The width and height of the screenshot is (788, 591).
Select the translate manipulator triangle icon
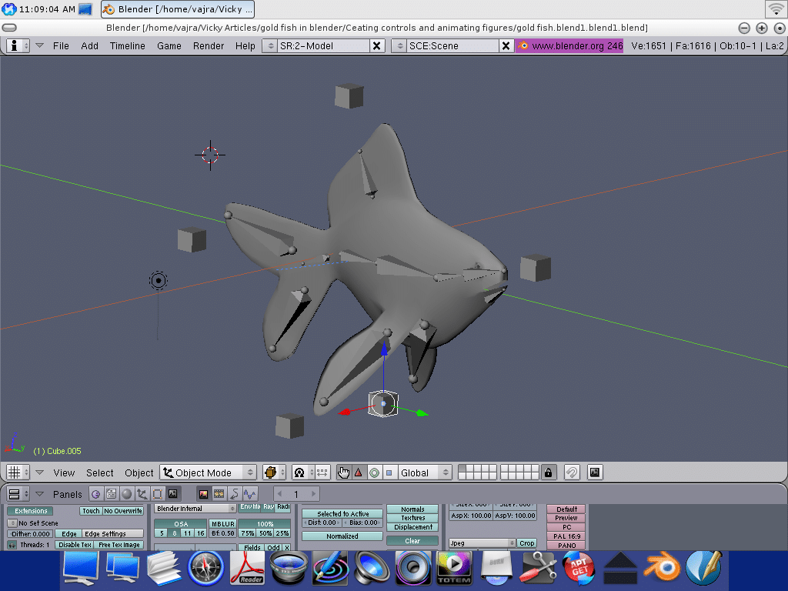(358, 472)
